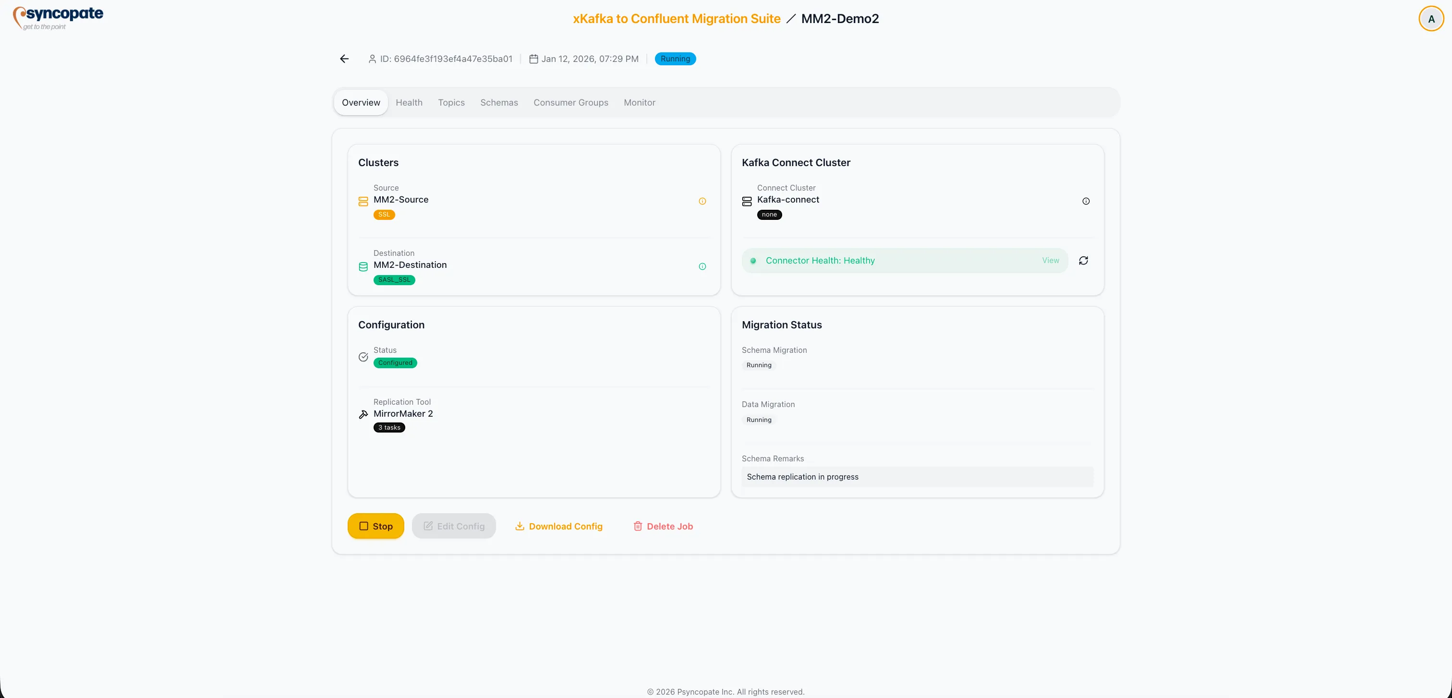Refresh the connector health status
The width and height of the screenshot is (1452, 698).
coord(1083,260)
